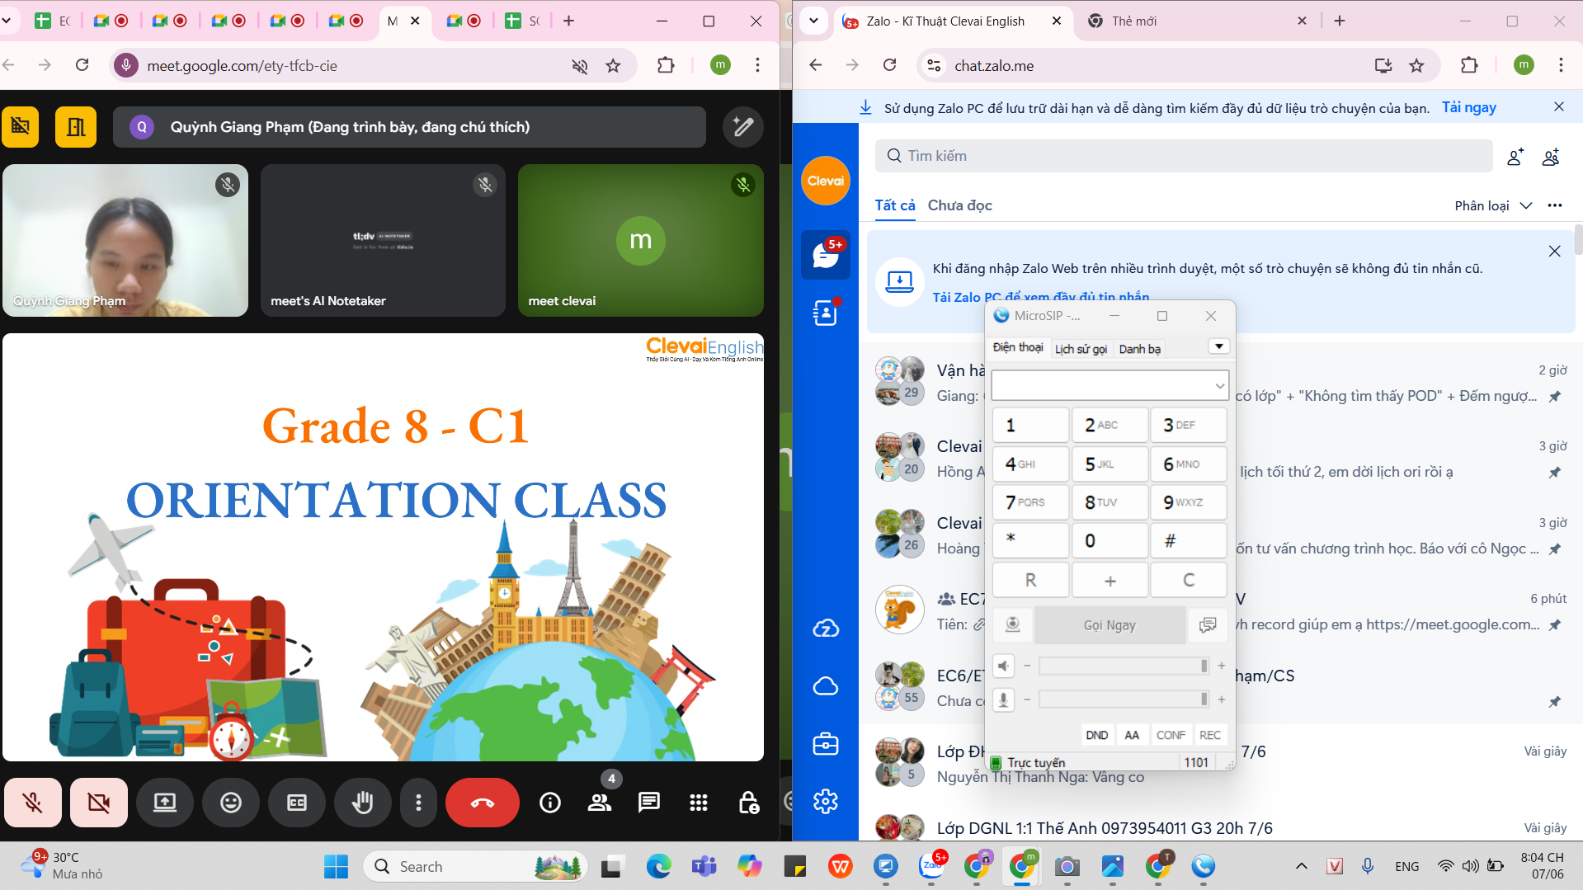Image resolution: width=1583 pixels, height=890 pixels.
Task: Open MicroSIP menu dropdown arrow
Action: coord(1218,346)
